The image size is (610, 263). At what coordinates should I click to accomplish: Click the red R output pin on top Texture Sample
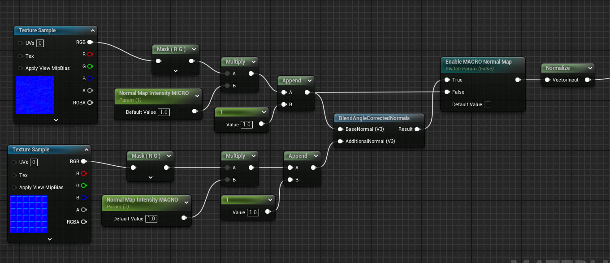tap(90, 54)
